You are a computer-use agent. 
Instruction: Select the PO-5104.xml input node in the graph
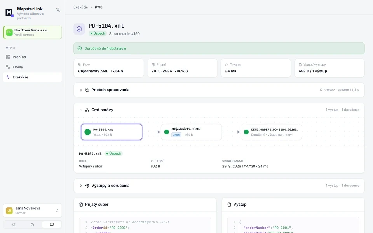coord(112,132)
